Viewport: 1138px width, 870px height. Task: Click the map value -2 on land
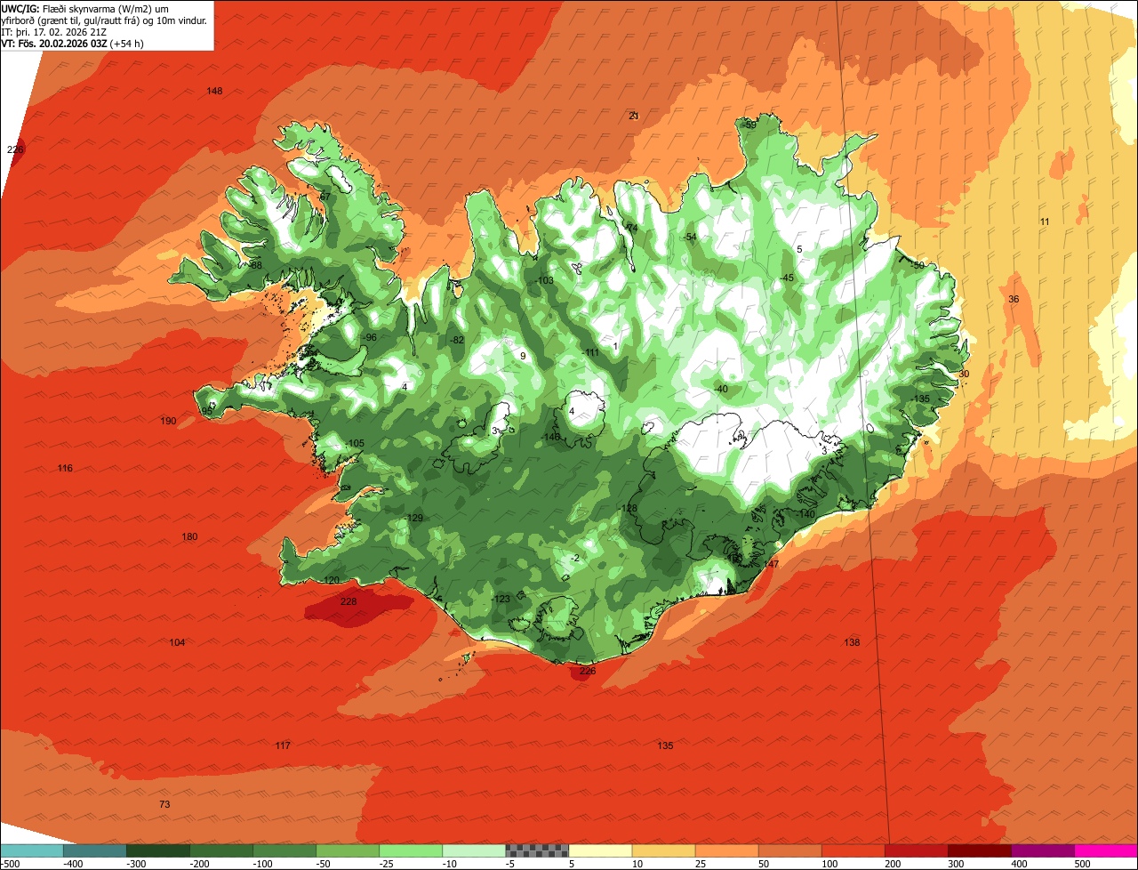(x=575, y=558)
